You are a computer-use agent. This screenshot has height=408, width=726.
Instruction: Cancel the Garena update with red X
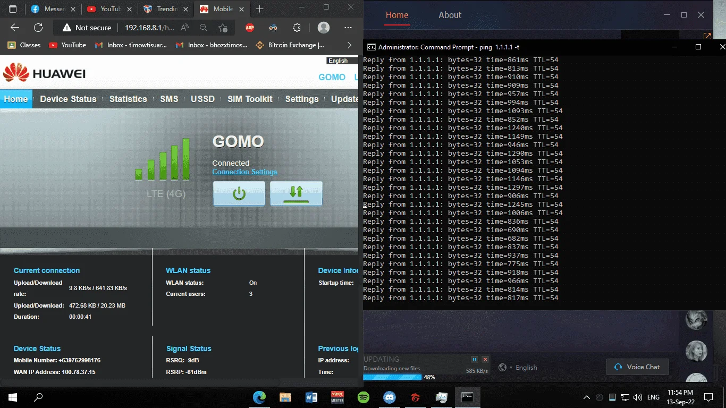(485, 359)
